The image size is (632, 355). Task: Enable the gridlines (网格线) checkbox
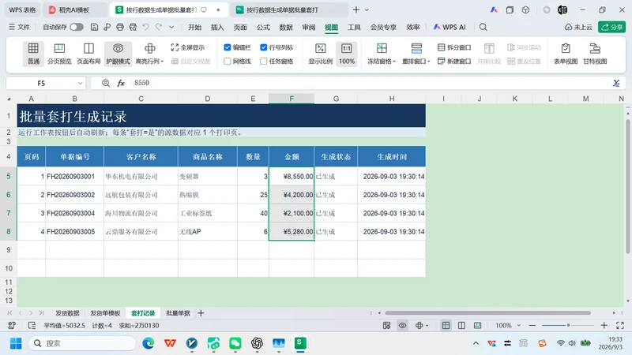click(228, 62)
